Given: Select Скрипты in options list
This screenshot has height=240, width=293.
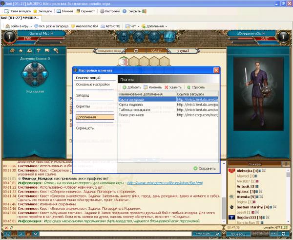Looking at the screenshot, I should pos(83,106).
